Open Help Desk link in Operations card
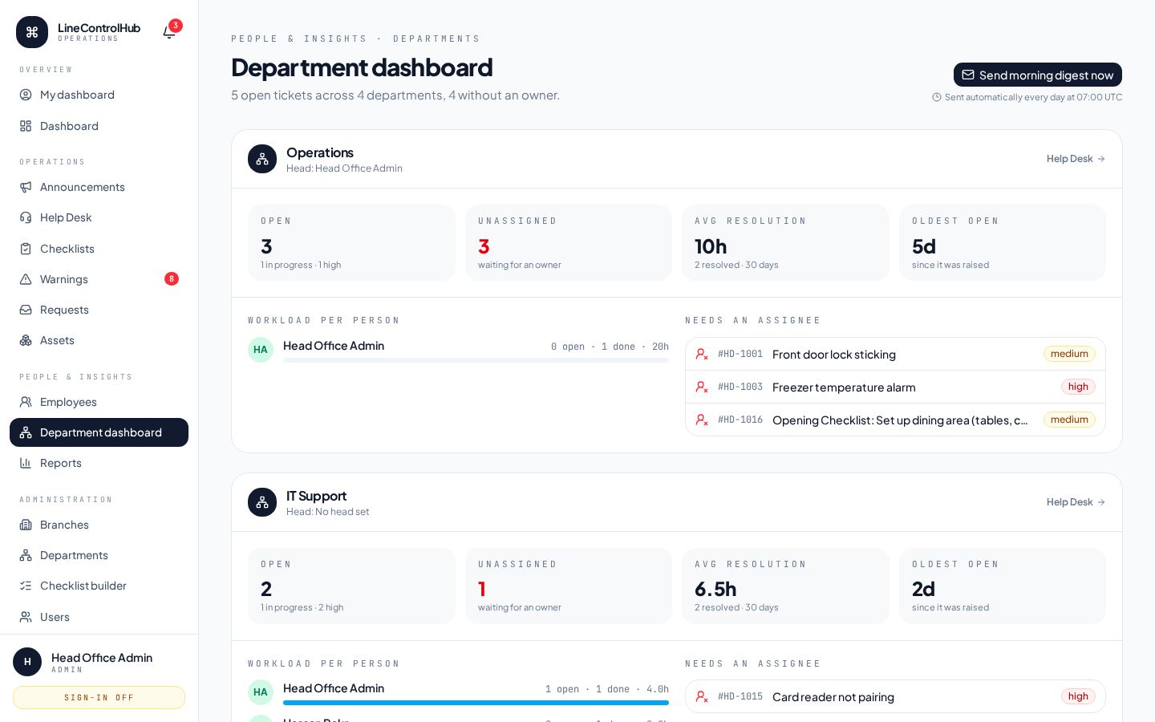 click(1076, 159)
